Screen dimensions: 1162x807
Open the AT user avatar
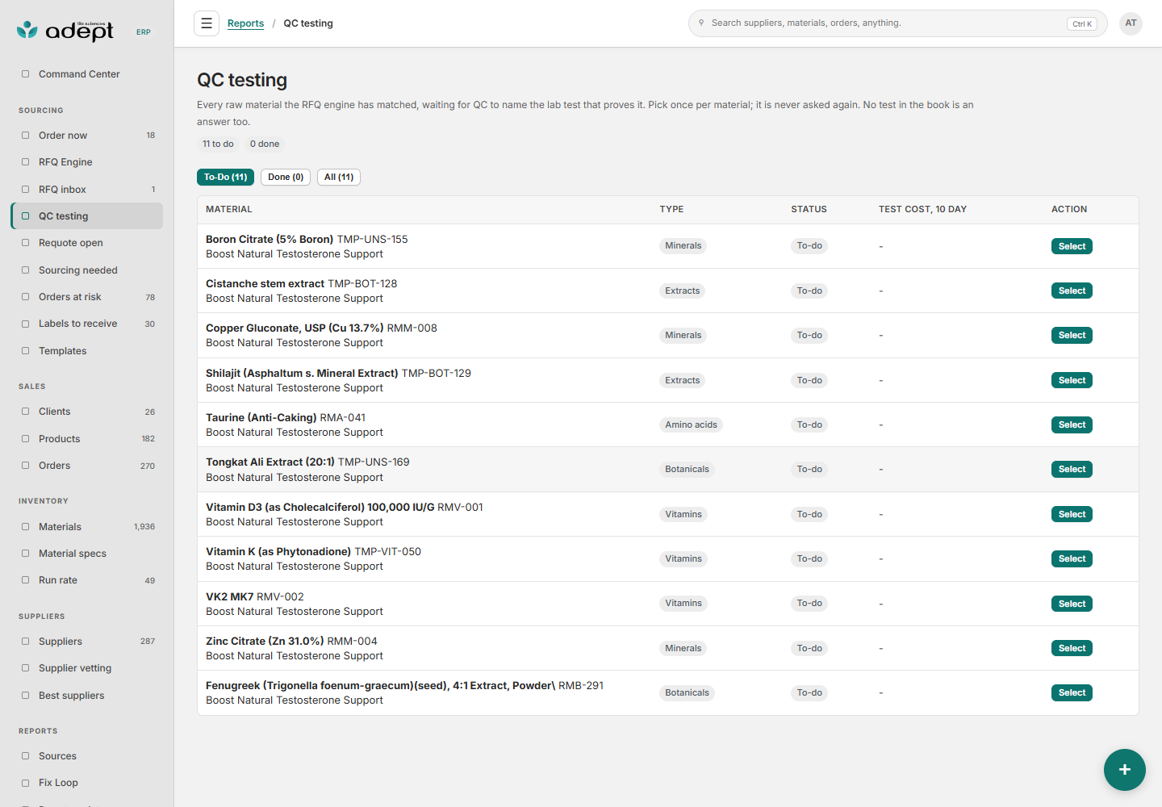coord(1131,23)
